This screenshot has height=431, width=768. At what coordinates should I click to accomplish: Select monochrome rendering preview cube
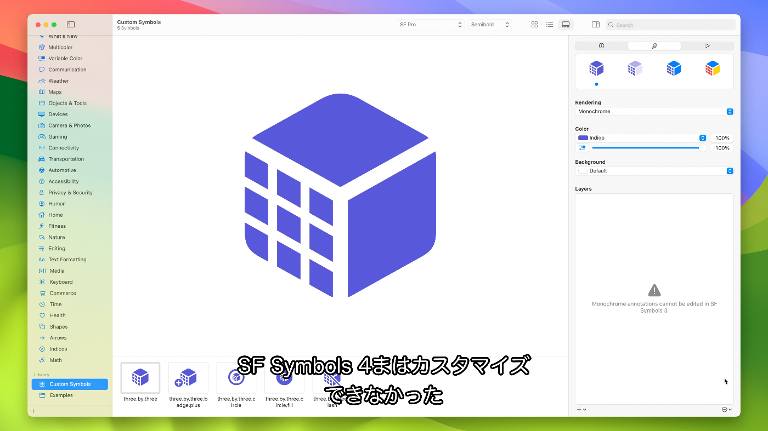tap(596, 68)
